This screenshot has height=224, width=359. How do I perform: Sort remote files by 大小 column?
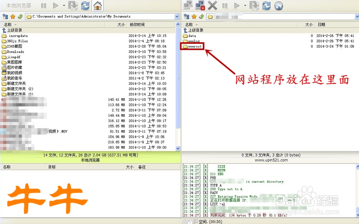point(309,24)
